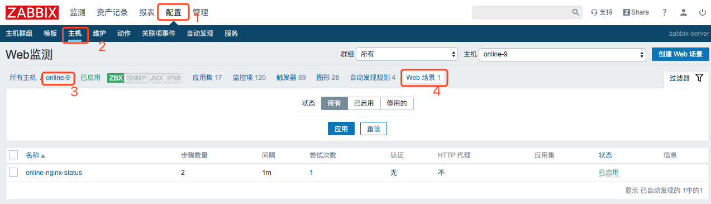Open 监控项 120 link

pyautogui.click(x=249, y=78)
